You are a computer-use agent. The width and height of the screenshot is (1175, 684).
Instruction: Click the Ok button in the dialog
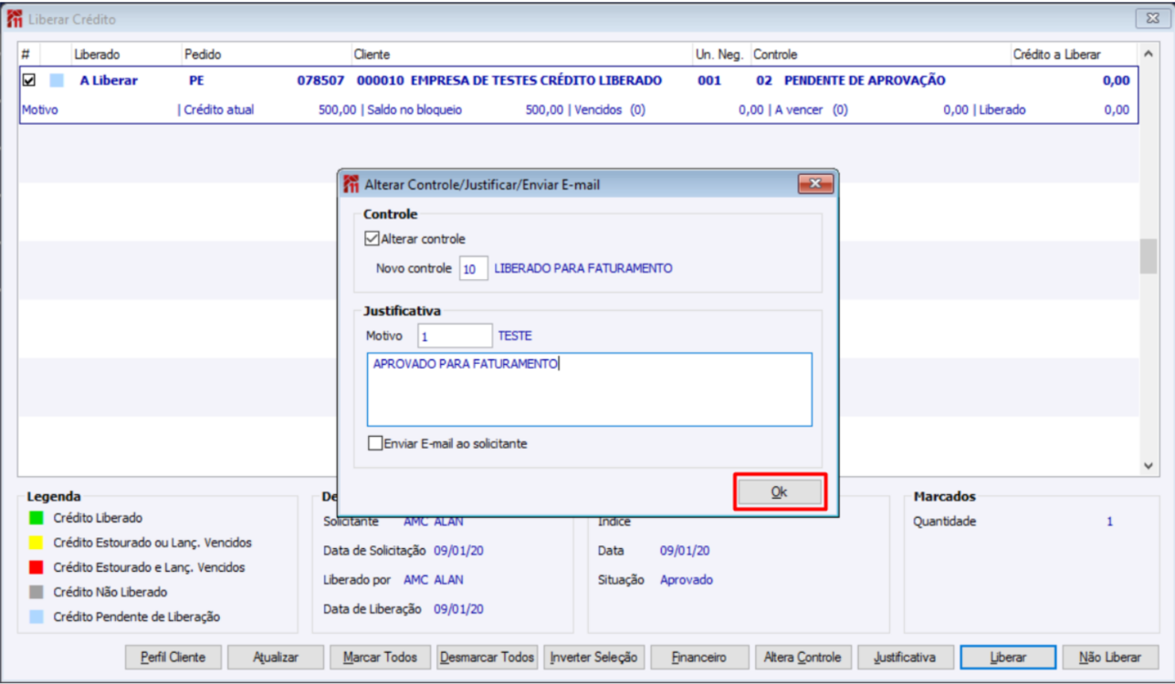pyautogui.click(x=780, y=492)
